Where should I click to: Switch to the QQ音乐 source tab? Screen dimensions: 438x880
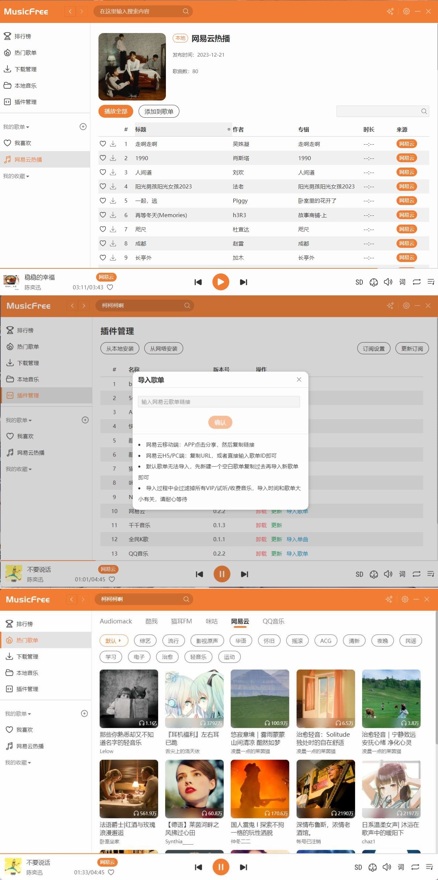(x=273, y=621)
